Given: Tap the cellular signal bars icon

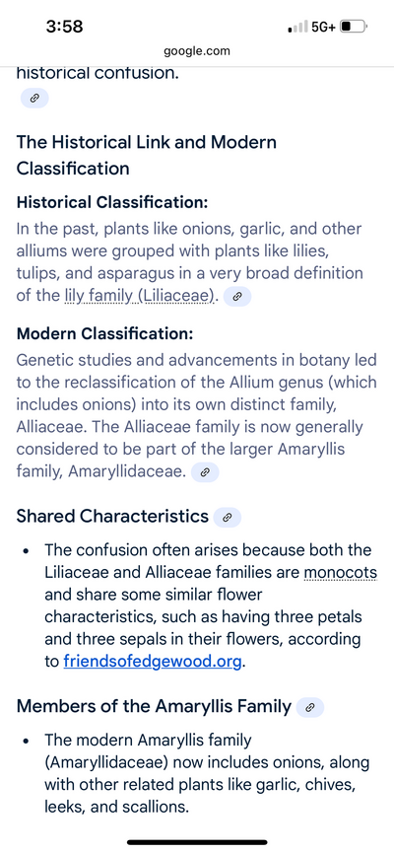Looking at the screenshot, I should pyautogui.click(x=297, y=26).
